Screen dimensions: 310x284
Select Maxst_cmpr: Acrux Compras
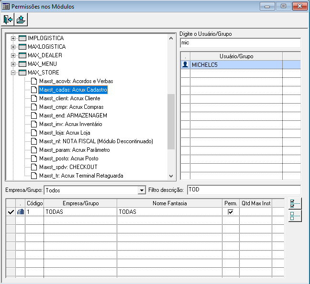(71, 107)
